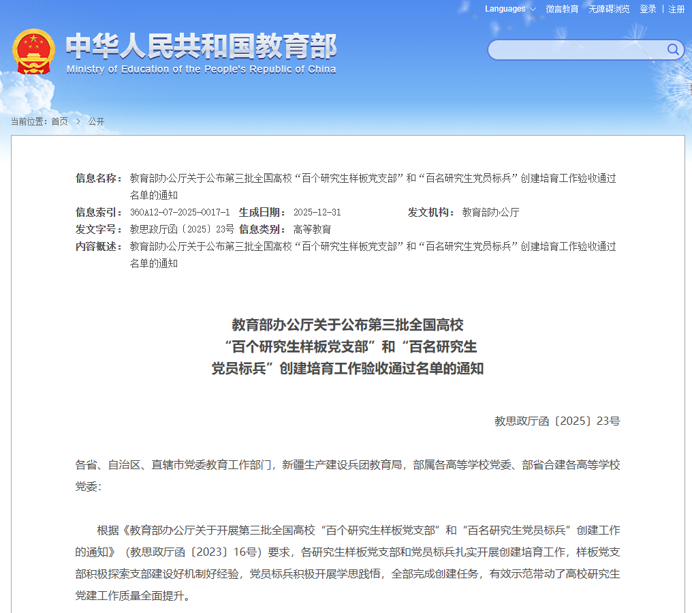Viewport: 692px width, 613px height.
Task: Focus the site search input box
Action: coord(576,50)
